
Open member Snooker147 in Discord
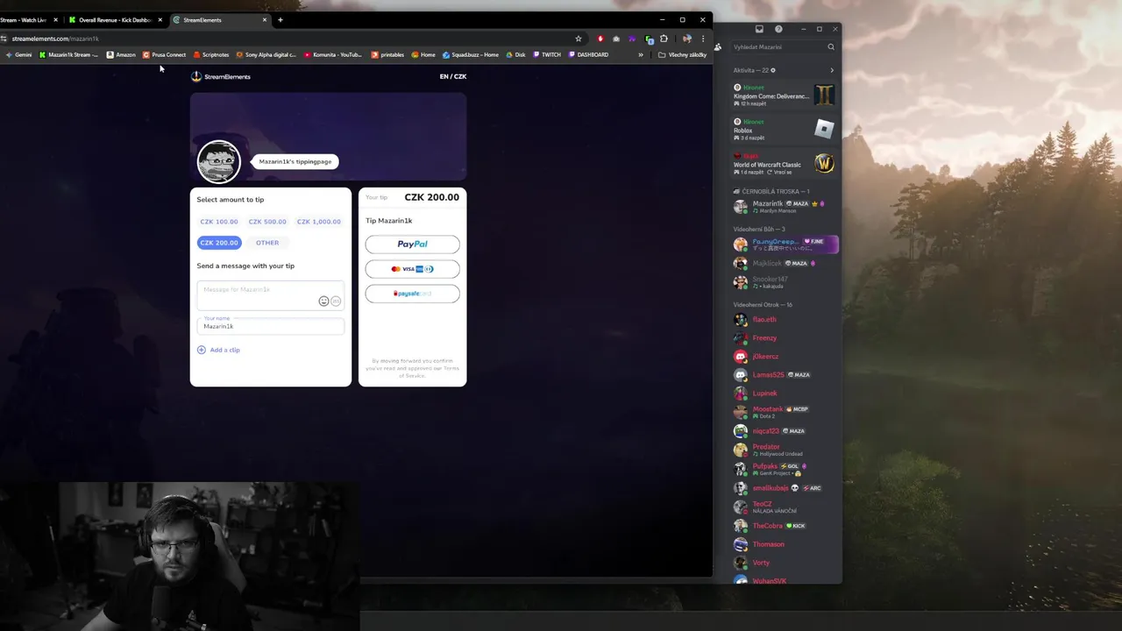[x=785, y=281]
